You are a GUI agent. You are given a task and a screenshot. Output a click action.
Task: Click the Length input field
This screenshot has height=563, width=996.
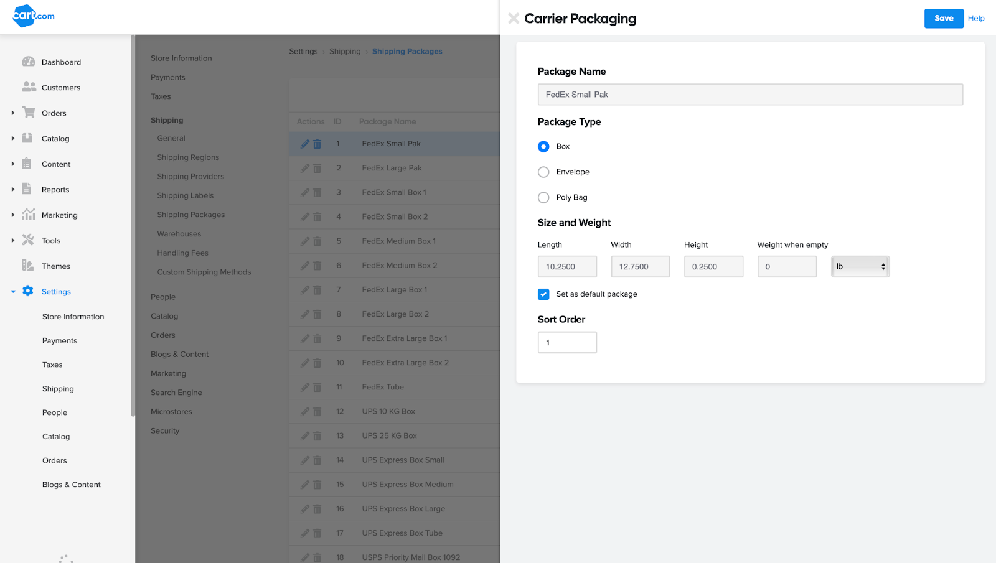click(x=567, y=266)
